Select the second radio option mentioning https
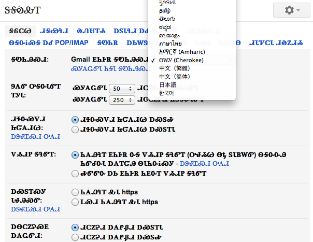This screenshot has height=242, width=313. [76, 202]
